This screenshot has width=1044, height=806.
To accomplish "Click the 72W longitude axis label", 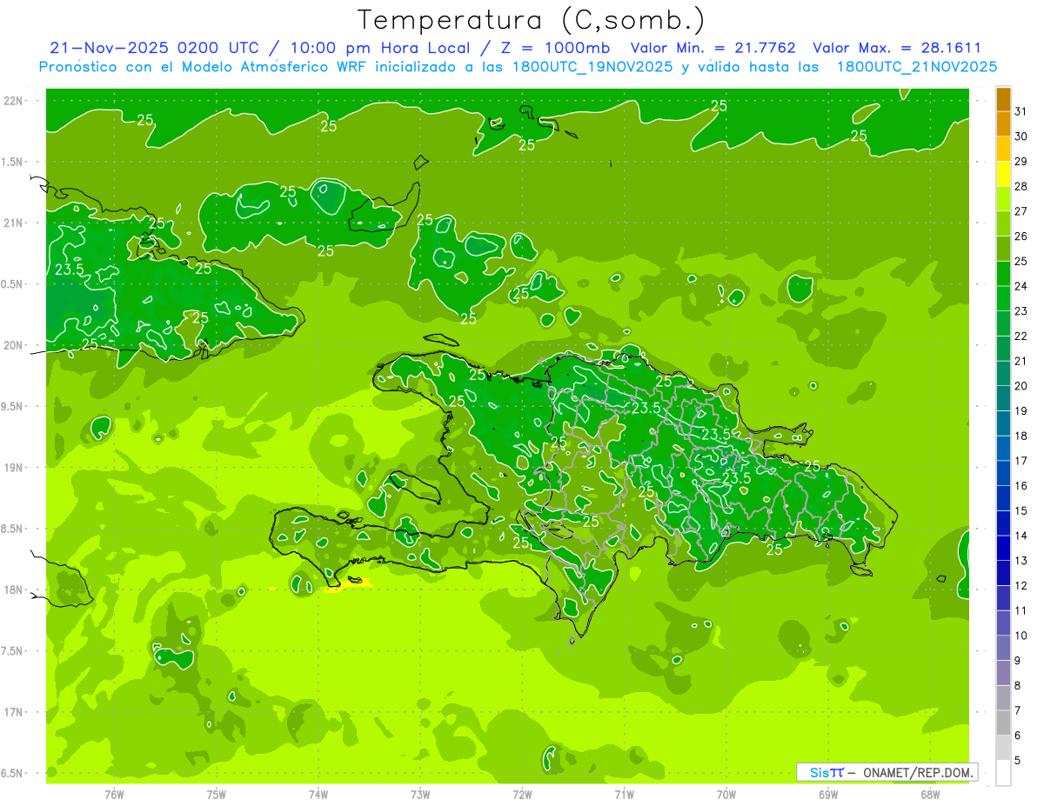I will click(x=522, y=794).
